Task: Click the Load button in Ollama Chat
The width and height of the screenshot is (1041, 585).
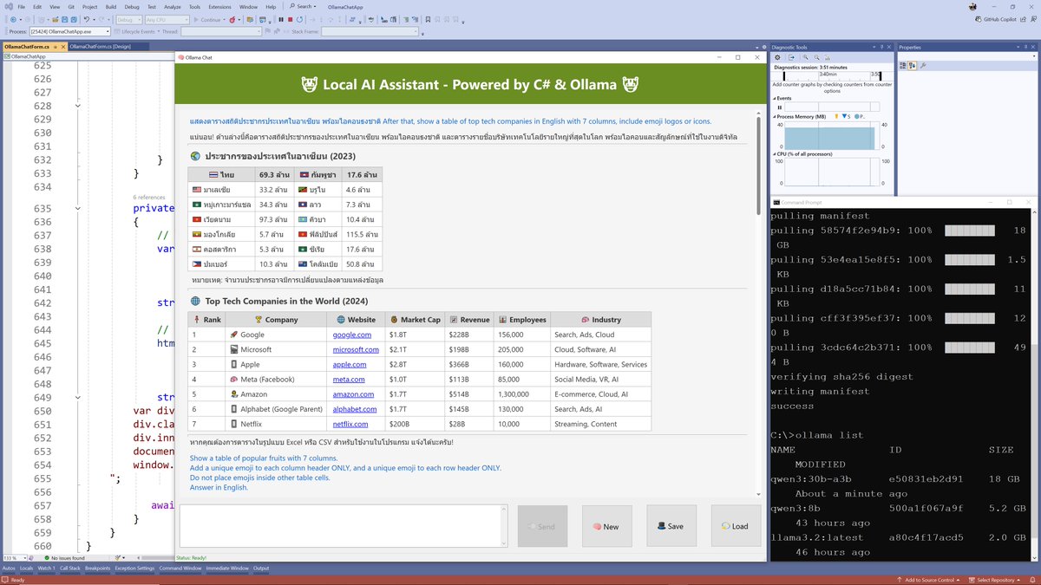Action: [x=736, y=526]
